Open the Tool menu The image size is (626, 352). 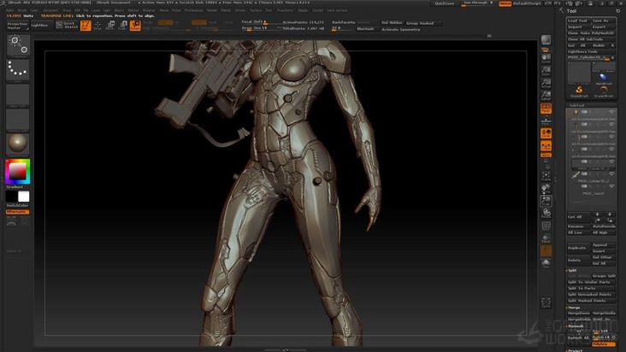point(269,10)
